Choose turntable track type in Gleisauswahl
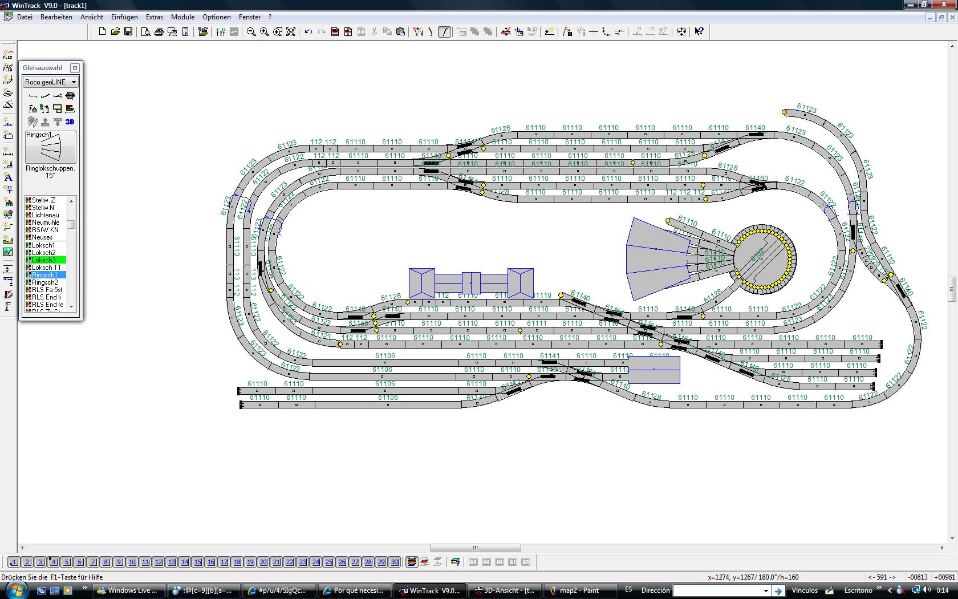Viewport: 958px width, 599px height. tap(70, 96)
